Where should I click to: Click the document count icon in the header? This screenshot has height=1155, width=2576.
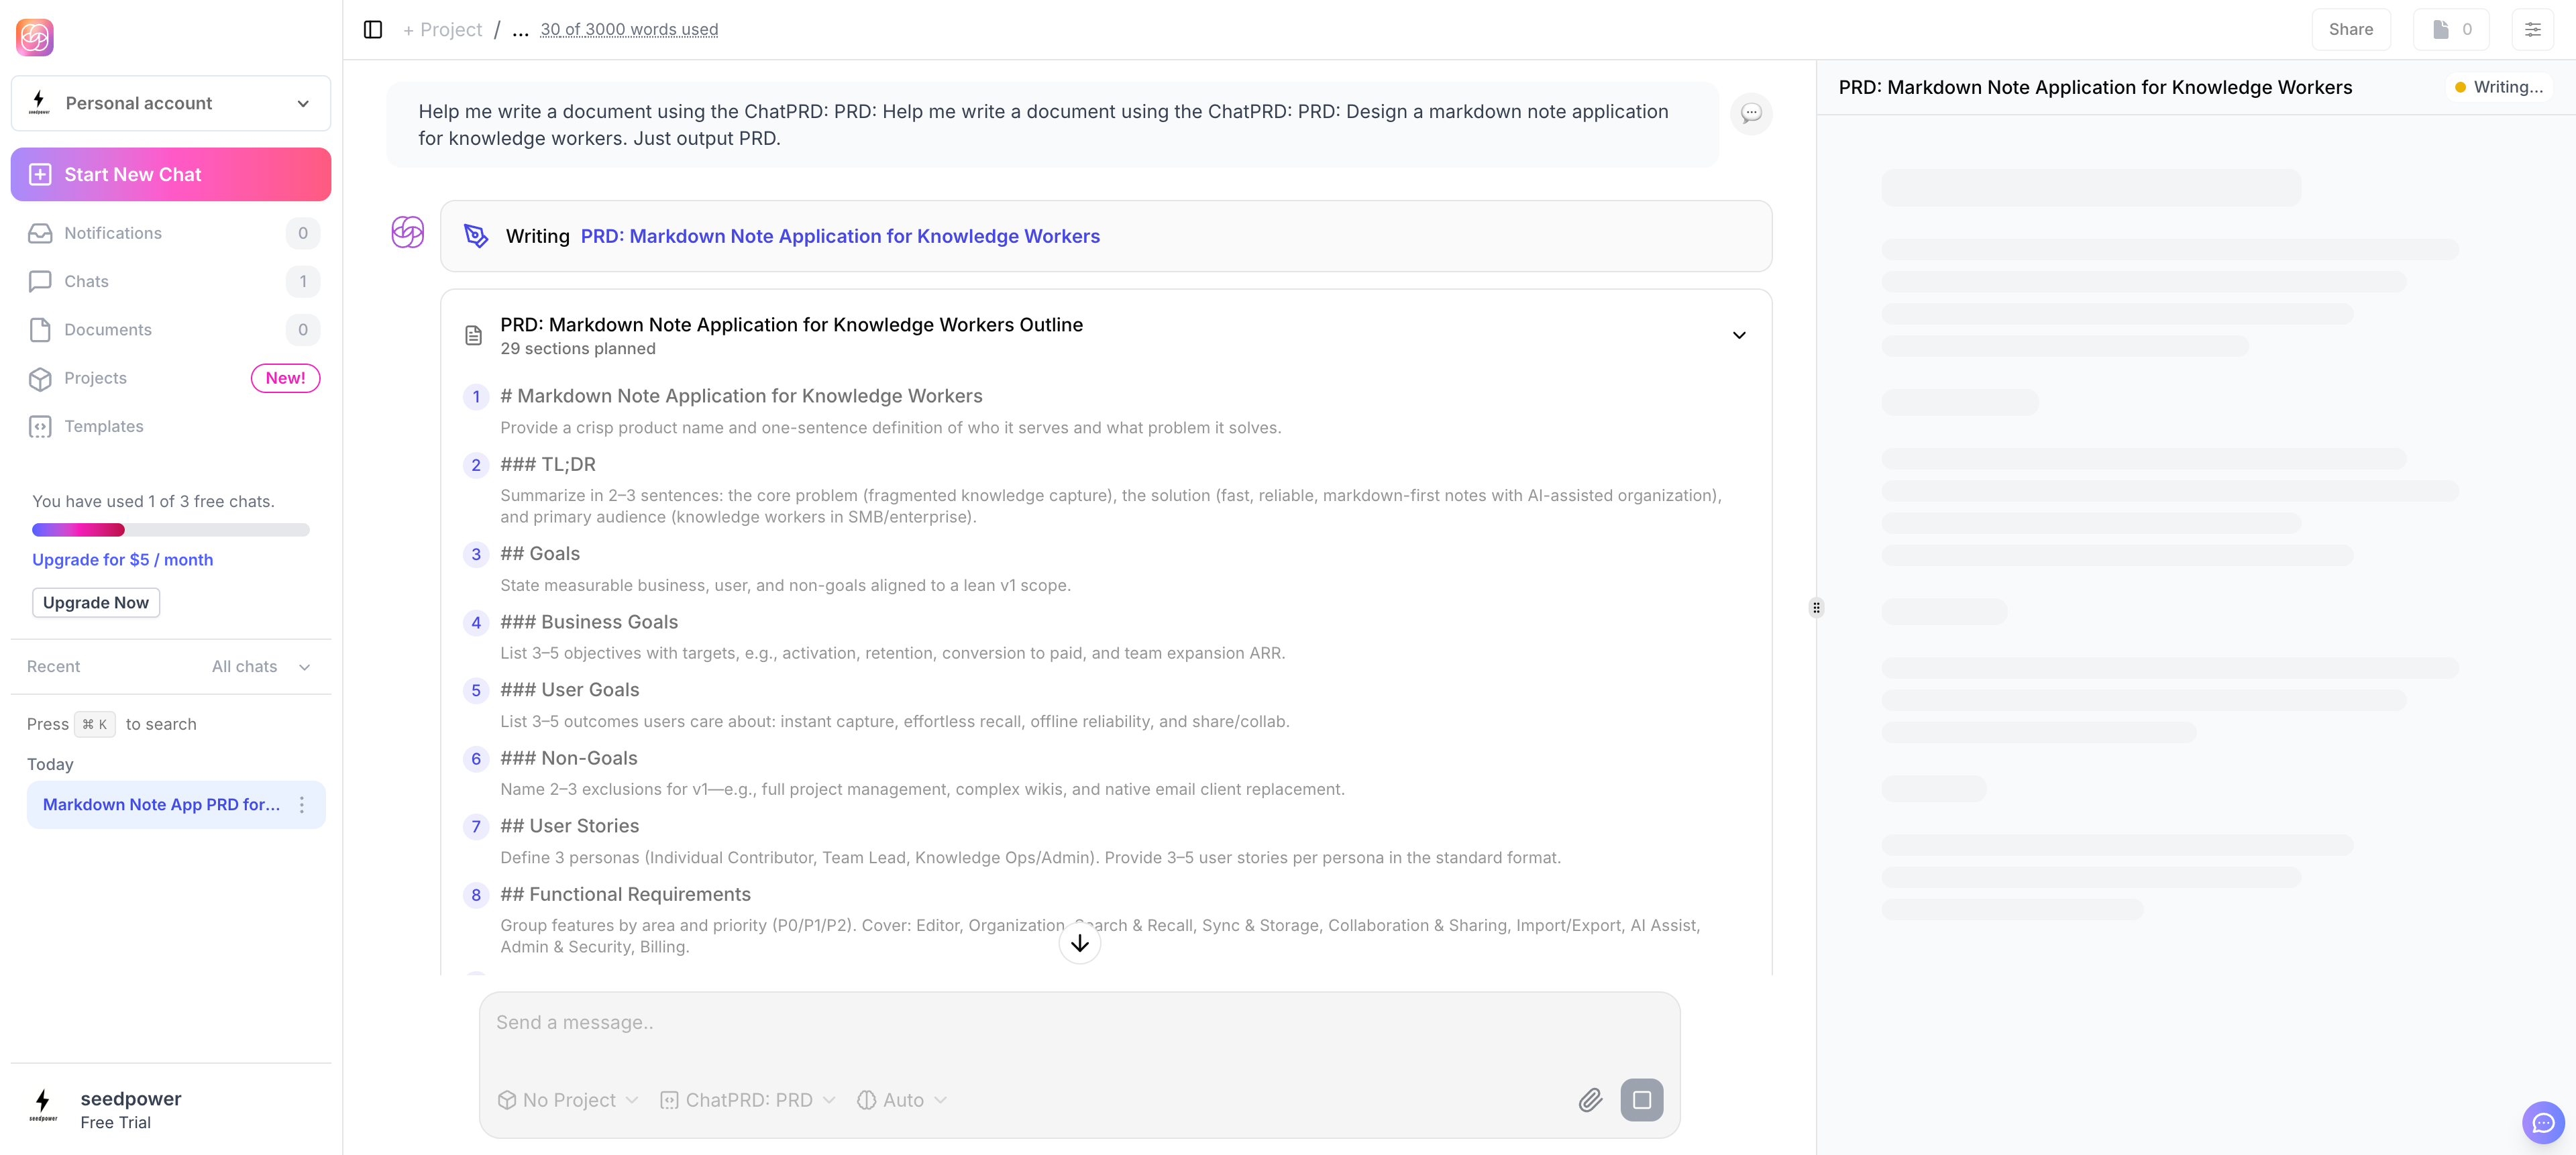[2451, 29]
